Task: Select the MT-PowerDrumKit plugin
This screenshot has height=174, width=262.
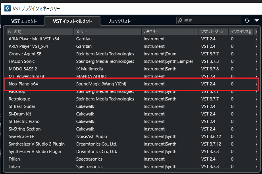Action: click(x=132, y=76)
